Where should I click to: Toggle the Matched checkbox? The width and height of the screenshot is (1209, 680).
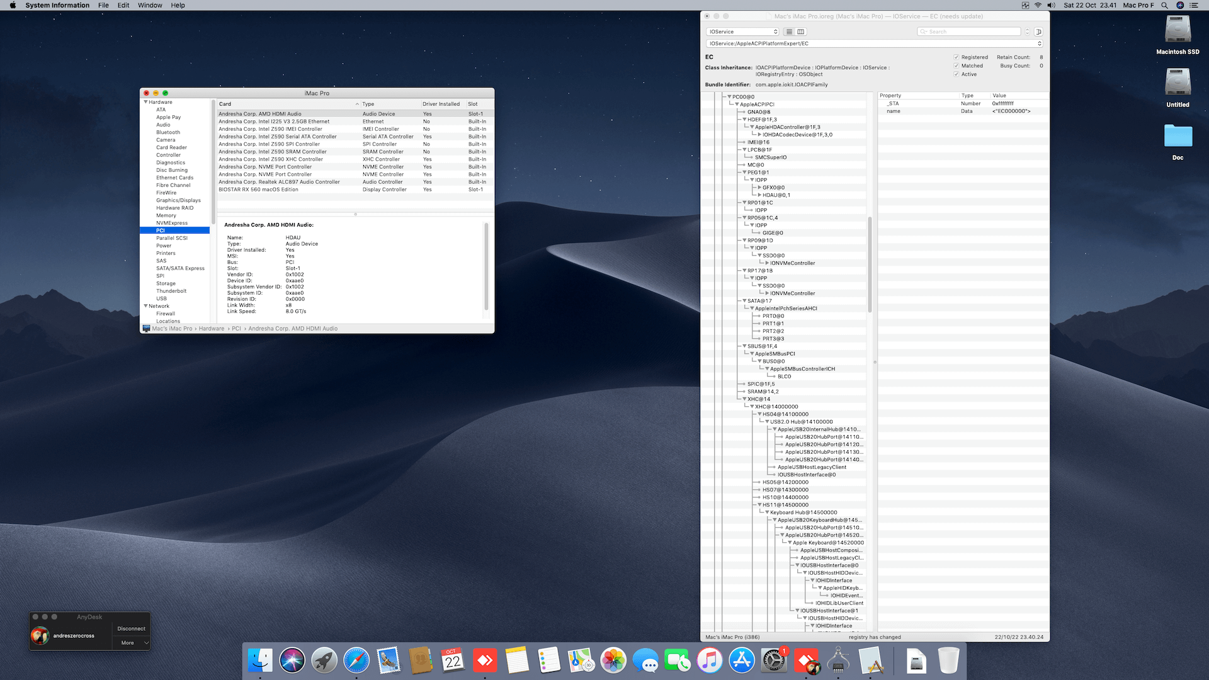(x=956, y=65)
